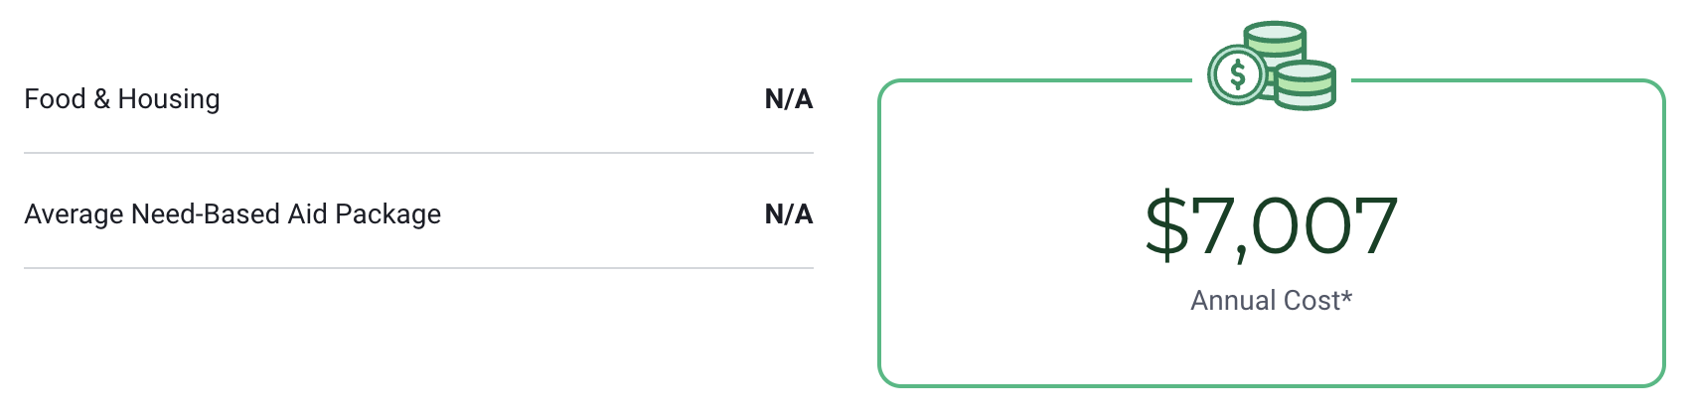Click the word Average in second row
Image resolution: width=1693 pixels, height=417 pixels.
tap(75, 214)
